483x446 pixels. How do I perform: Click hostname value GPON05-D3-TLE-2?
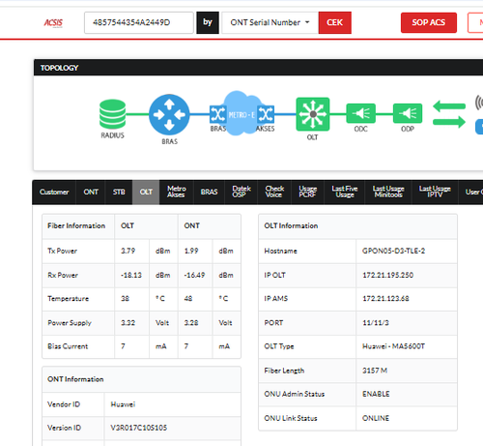[393, 251]
